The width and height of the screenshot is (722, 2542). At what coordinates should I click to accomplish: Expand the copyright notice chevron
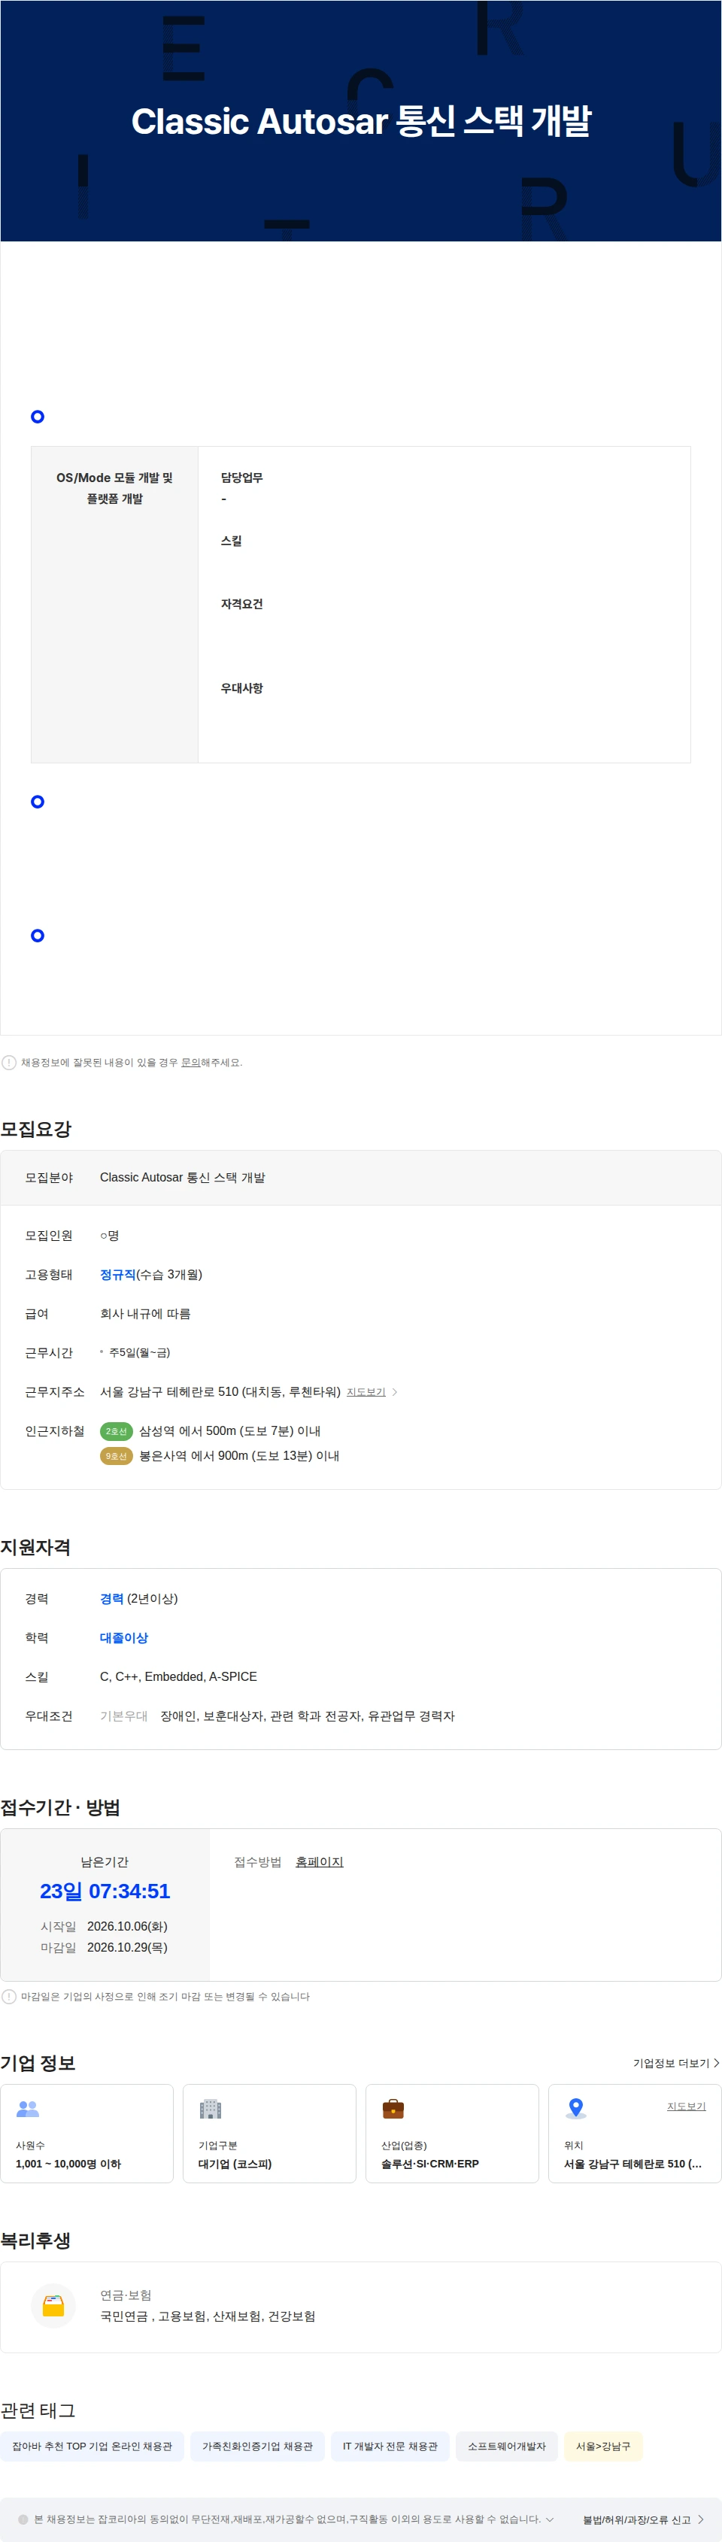tap(549, 2519)
